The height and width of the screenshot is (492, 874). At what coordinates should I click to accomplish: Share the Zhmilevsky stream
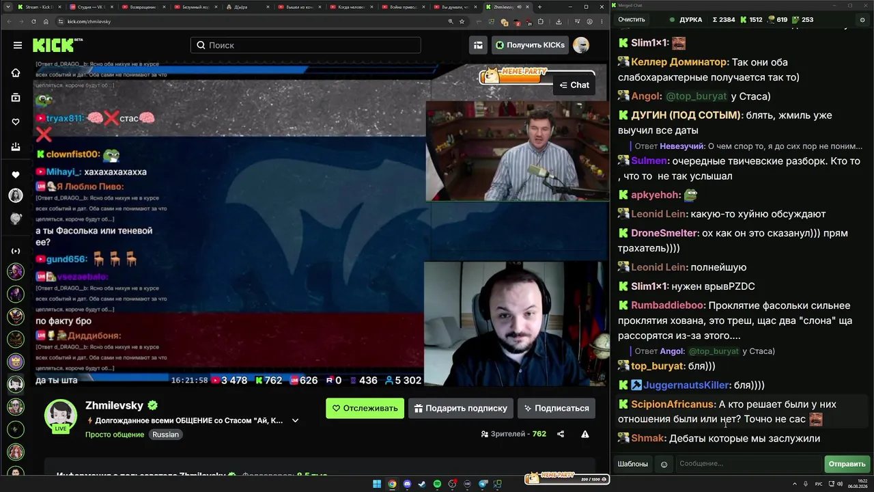(x=561, y=434)
